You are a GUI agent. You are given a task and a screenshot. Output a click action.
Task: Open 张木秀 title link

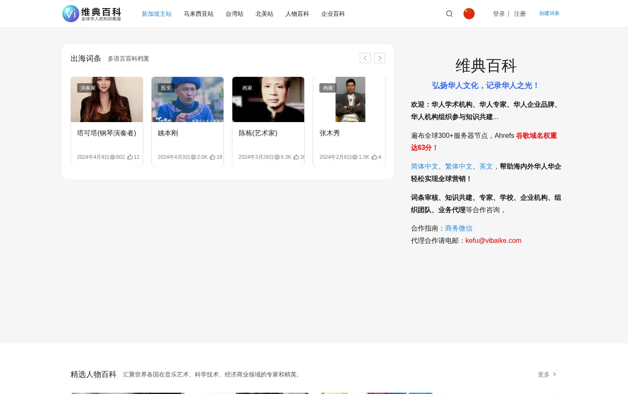[330, 133]
